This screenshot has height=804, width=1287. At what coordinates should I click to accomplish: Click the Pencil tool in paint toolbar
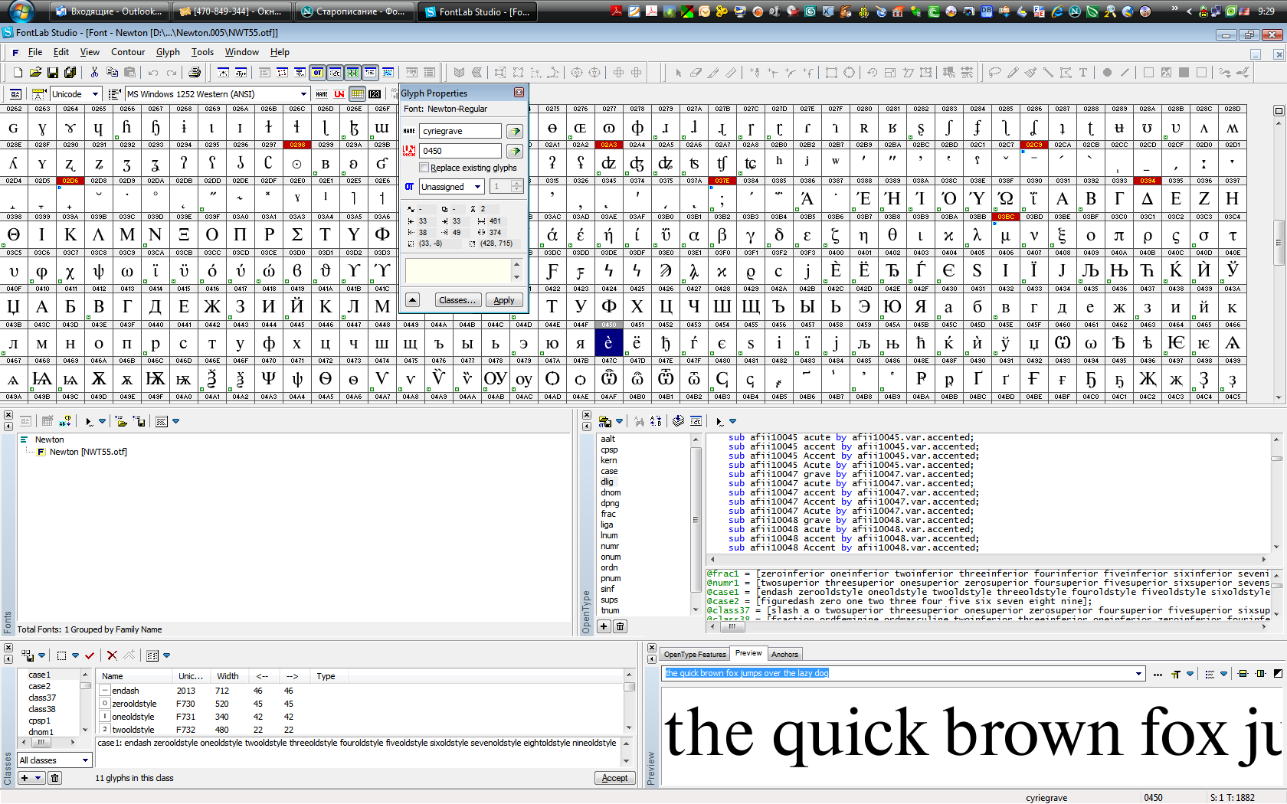pyautogui.click(x=1013, y=73)
